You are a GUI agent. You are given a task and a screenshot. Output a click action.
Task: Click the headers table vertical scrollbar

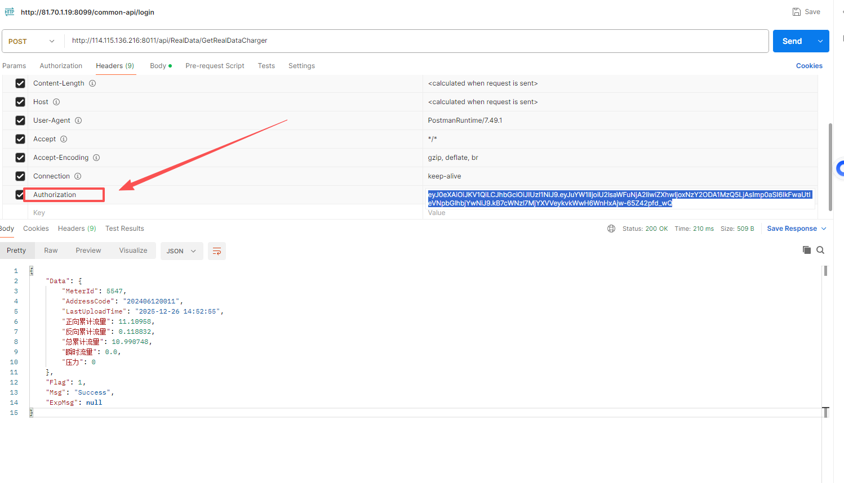point(830,167)
